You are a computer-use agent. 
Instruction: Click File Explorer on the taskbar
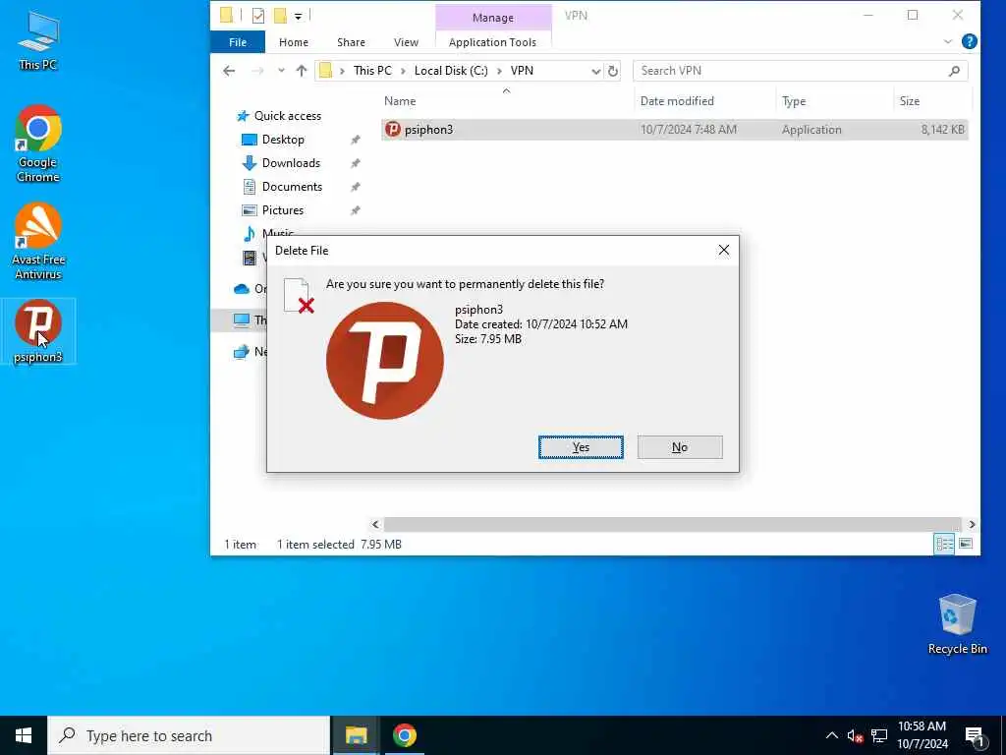[x=356, y=735]
